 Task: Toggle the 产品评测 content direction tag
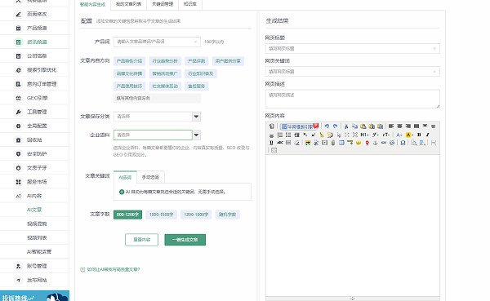(196, 61)
